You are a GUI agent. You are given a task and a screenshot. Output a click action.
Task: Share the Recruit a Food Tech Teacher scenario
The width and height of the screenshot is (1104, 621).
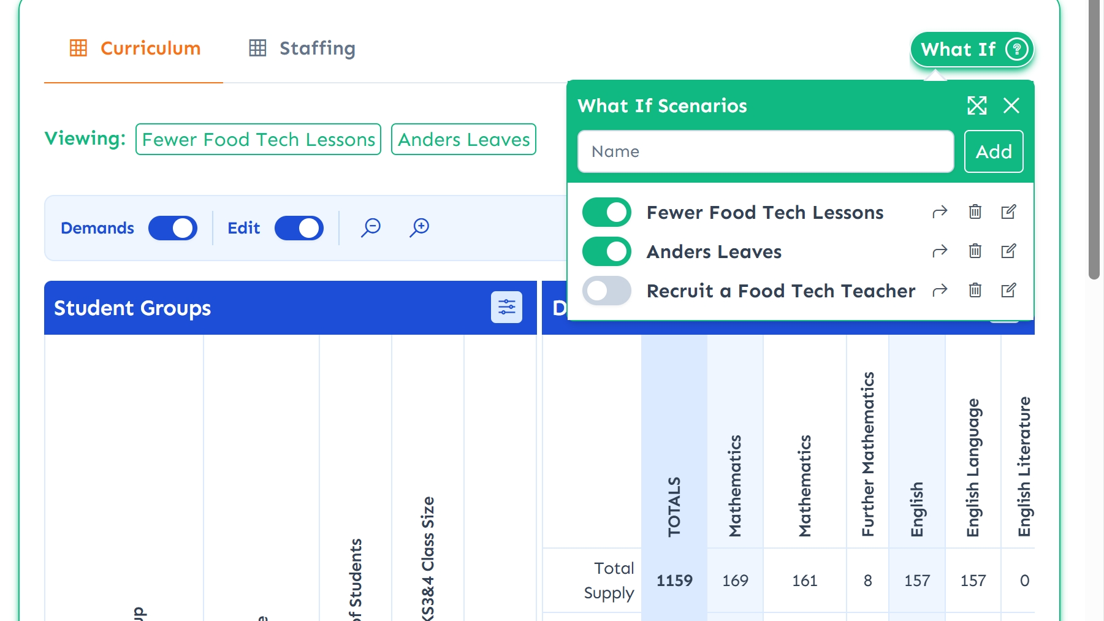pyautogui.click(x=940, y=291)
